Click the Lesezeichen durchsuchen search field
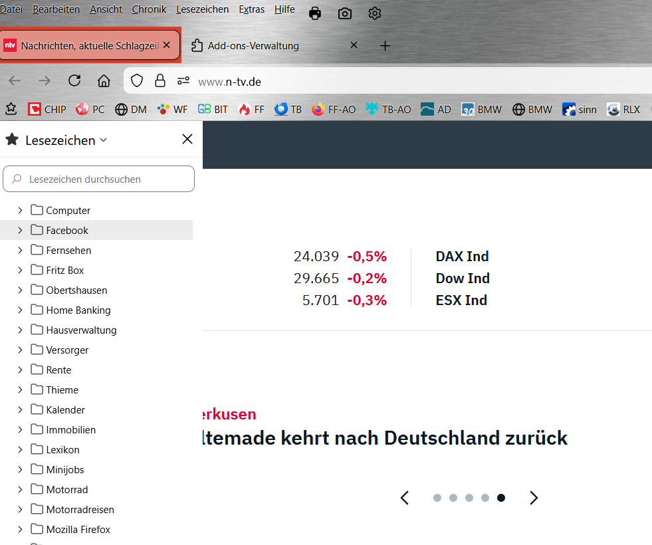Image resolution: width=652 pixels, height=545 pixels. [x=99, y=179]
